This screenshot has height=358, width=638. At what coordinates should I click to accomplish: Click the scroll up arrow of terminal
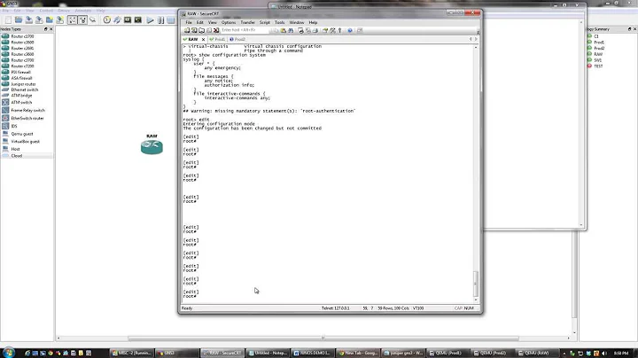pos(476,47)
